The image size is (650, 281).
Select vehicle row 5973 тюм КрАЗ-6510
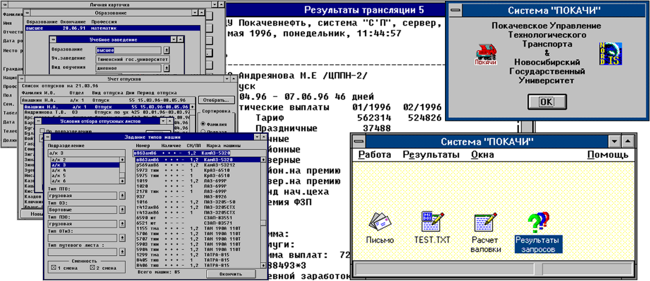[x=198, y=170]
